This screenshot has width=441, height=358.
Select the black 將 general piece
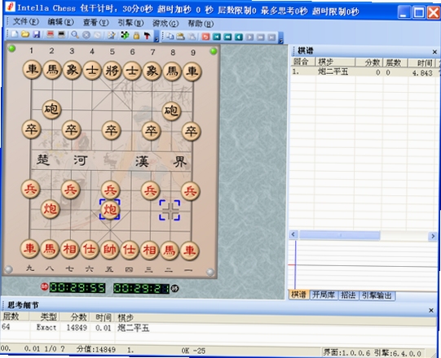tap(112, 71)
